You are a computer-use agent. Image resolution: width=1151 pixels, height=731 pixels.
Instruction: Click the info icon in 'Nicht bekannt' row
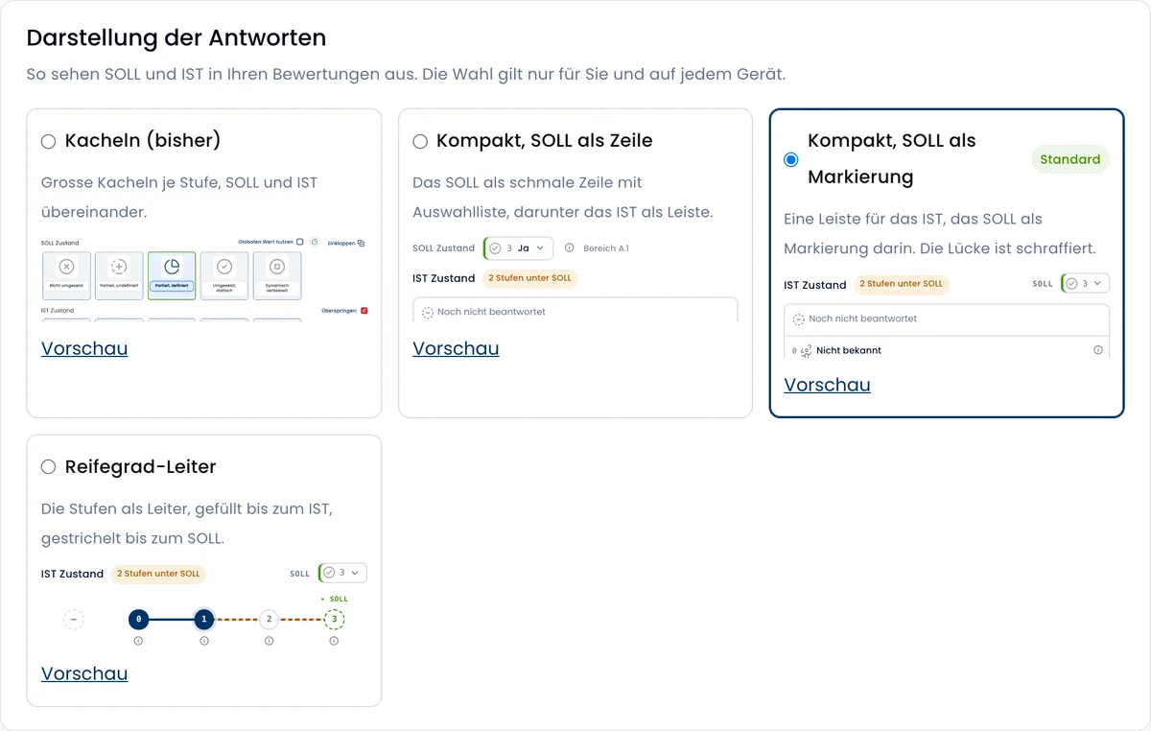(x=1098, y=350)
